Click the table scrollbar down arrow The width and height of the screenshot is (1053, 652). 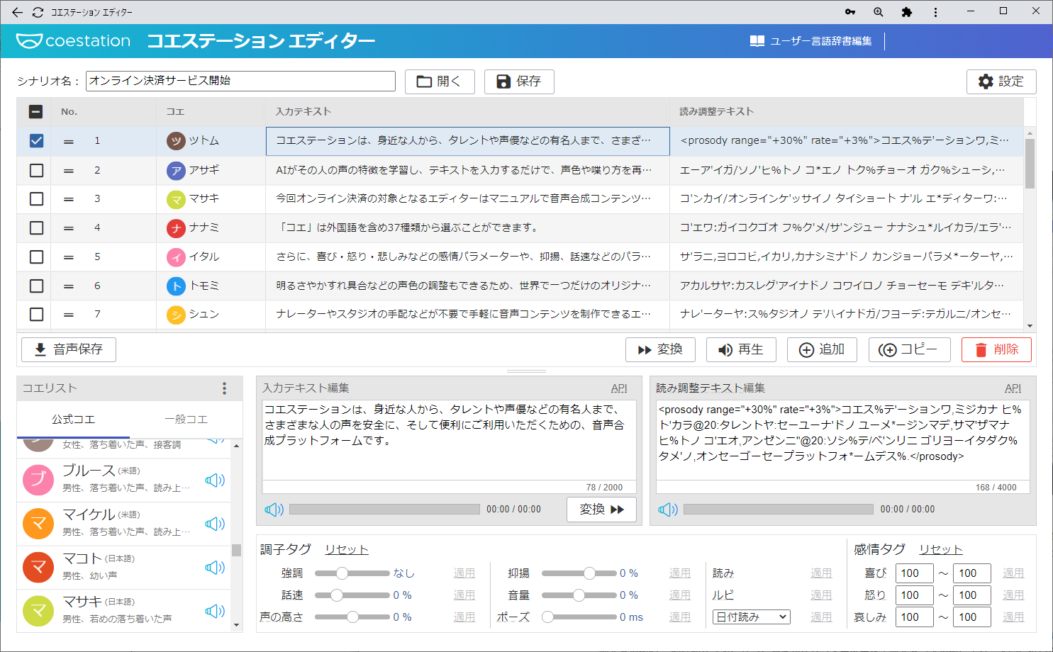point(1030,326)
